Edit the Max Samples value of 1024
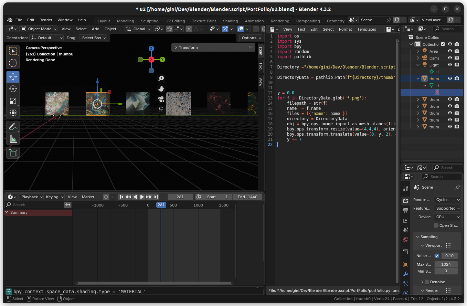 click(x=446, y=264)
